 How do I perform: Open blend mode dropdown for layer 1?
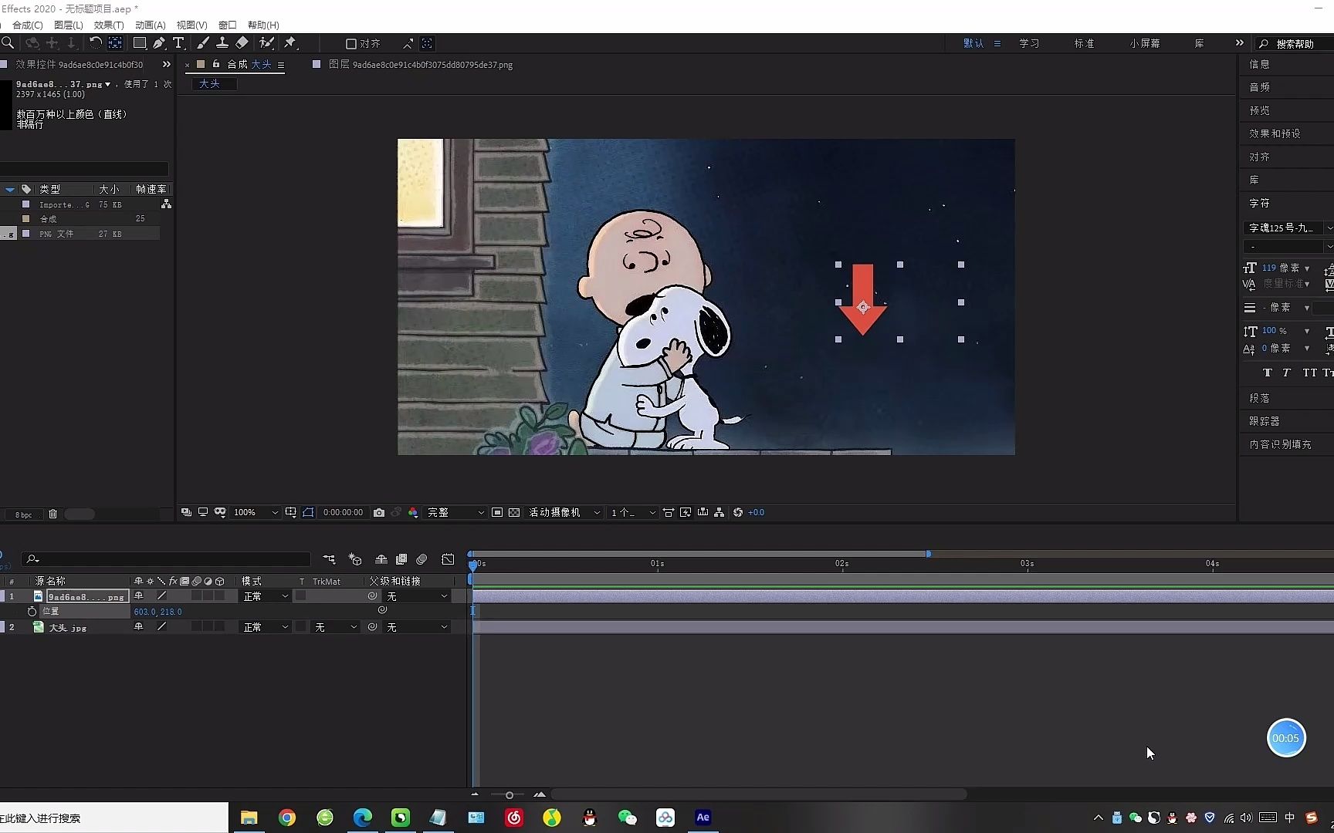pos(266,596)
